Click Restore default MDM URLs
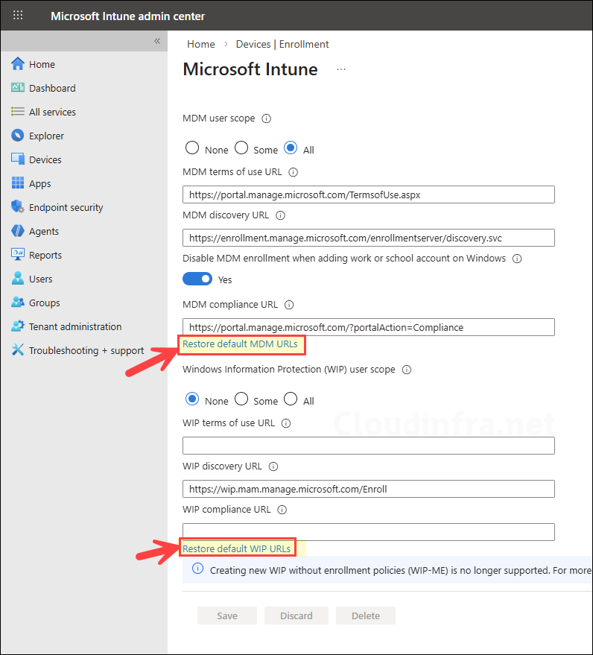This screenshot has width=593, height=655. [240, 344]
